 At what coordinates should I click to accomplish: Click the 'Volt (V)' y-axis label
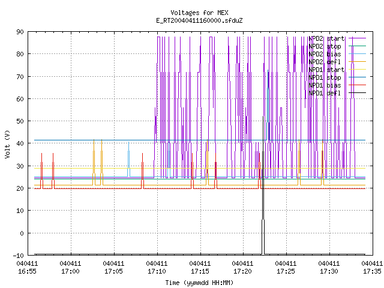point(7,144)
